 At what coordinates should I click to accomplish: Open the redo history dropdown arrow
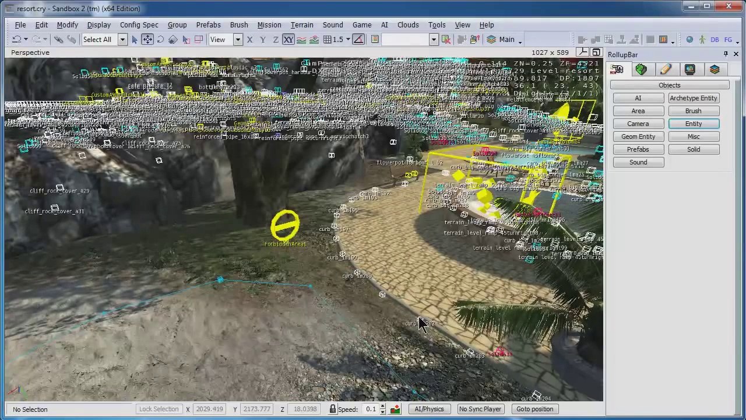45,40
